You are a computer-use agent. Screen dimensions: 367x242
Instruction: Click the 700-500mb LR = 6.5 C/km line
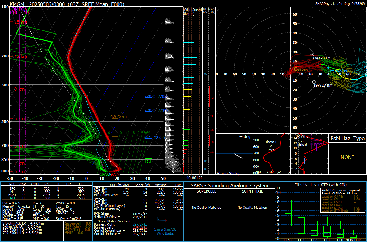click(x=22, y=233)
